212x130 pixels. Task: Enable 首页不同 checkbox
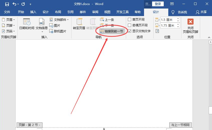click(x=130, y=20)
